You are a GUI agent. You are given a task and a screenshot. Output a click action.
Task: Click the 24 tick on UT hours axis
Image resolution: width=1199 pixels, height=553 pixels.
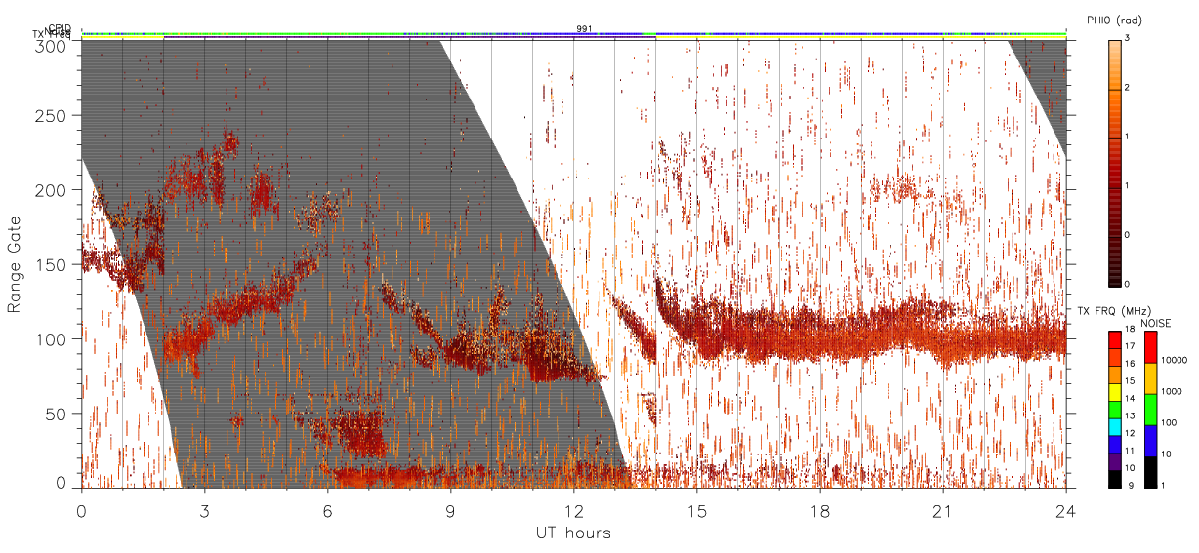click(1066, 510)
